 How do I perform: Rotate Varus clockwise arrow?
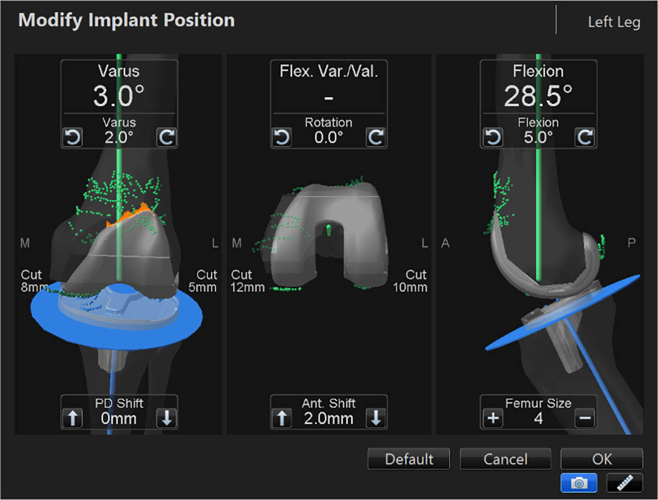167,137
